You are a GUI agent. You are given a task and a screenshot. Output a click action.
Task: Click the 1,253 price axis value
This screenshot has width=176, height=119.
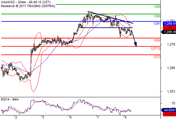tap(171, 91)
